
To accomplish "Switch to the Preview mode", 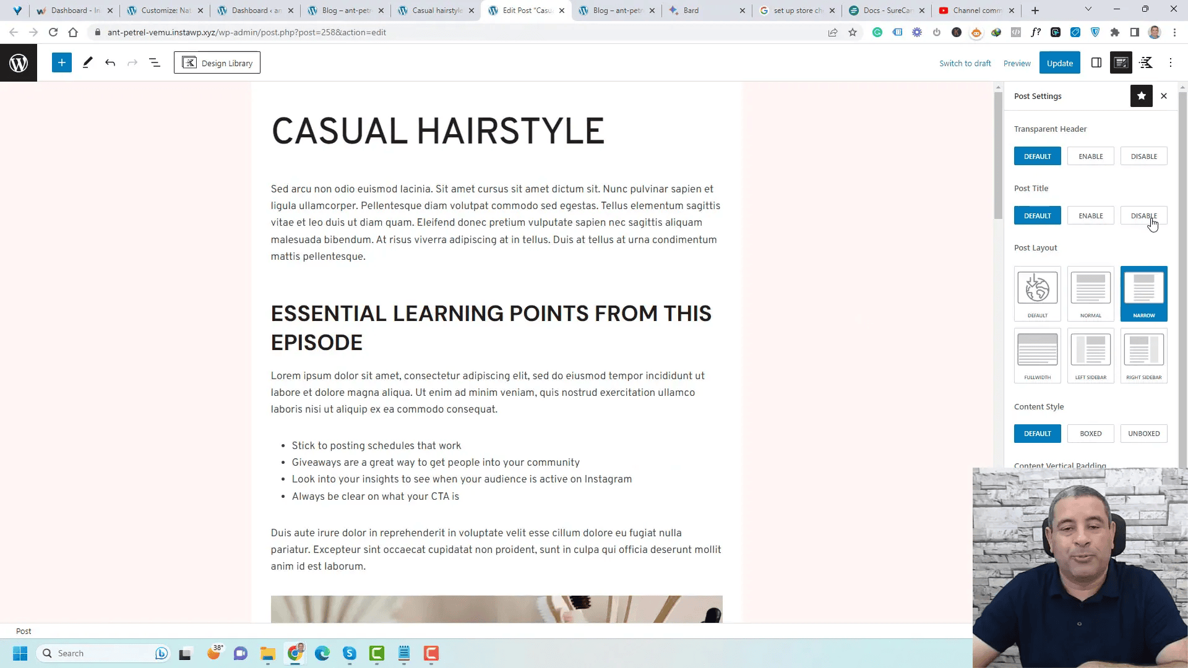I will coord(1017,63).
